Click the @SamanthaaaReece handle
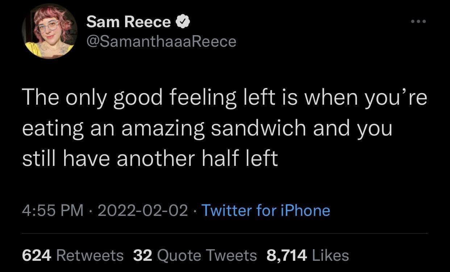Image resolution: width=450 pixels, height=272 pixels. click(161, 41)
